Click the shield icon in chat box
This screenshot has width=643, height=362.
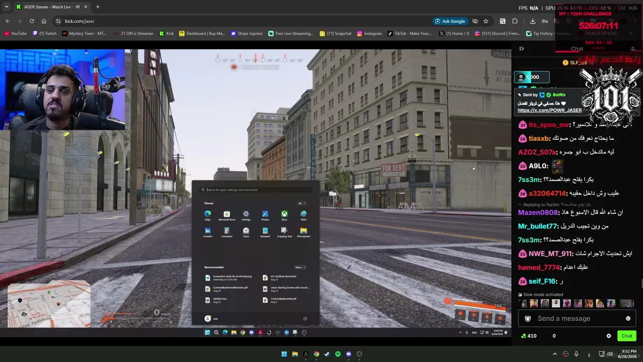[527, 319]
